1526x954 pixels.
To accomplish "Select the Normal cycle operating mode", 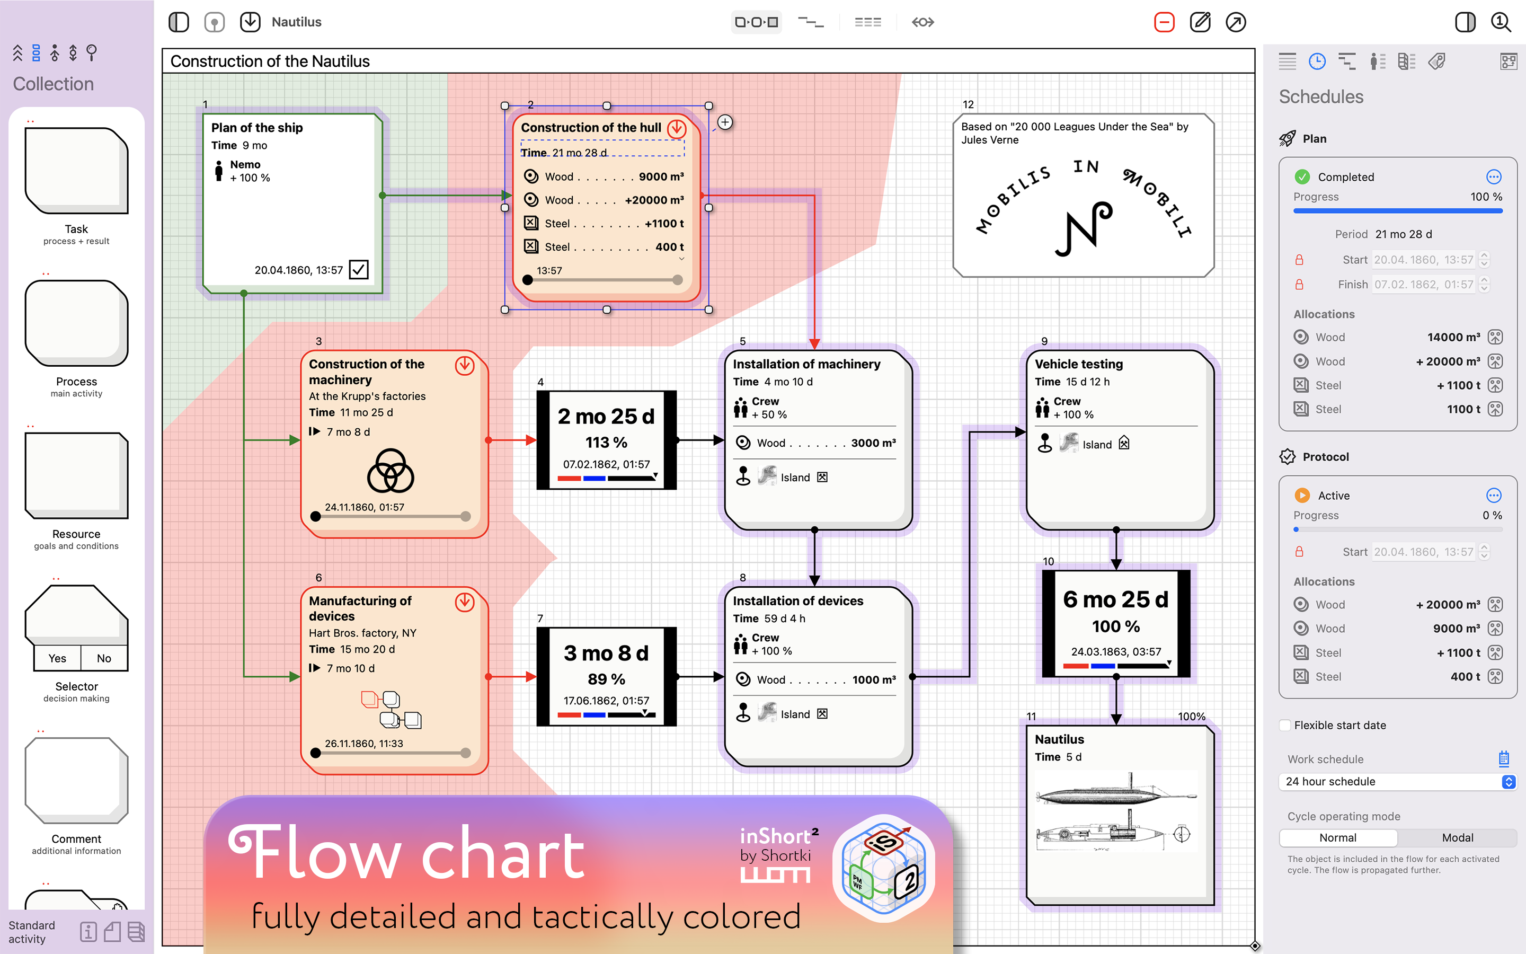I will point(1337,837).
